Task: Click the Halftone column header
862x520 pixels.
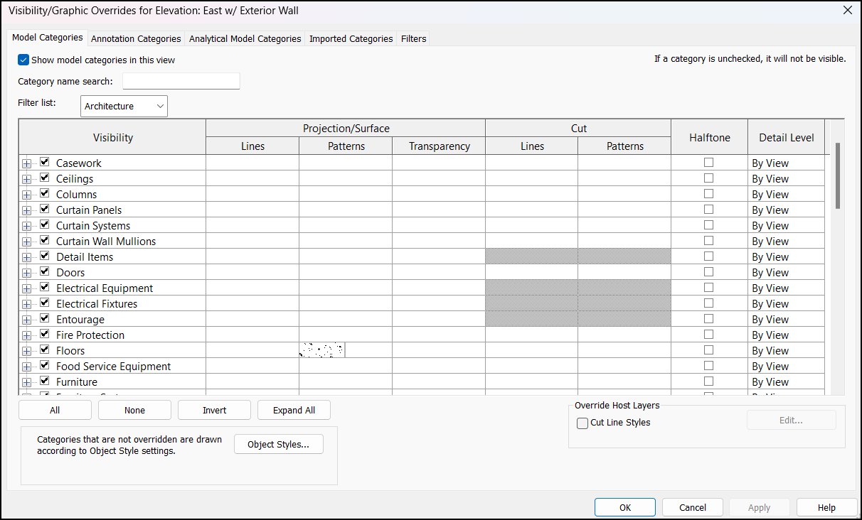Action: tap(709, 137)
